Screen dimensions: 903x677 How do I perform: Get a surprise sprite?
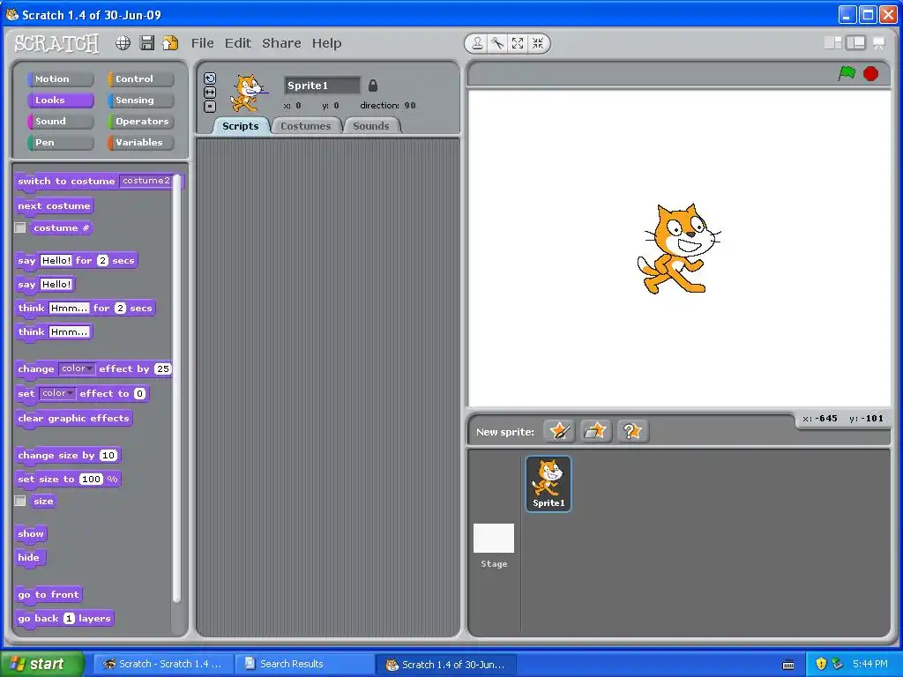click(632, 430)
